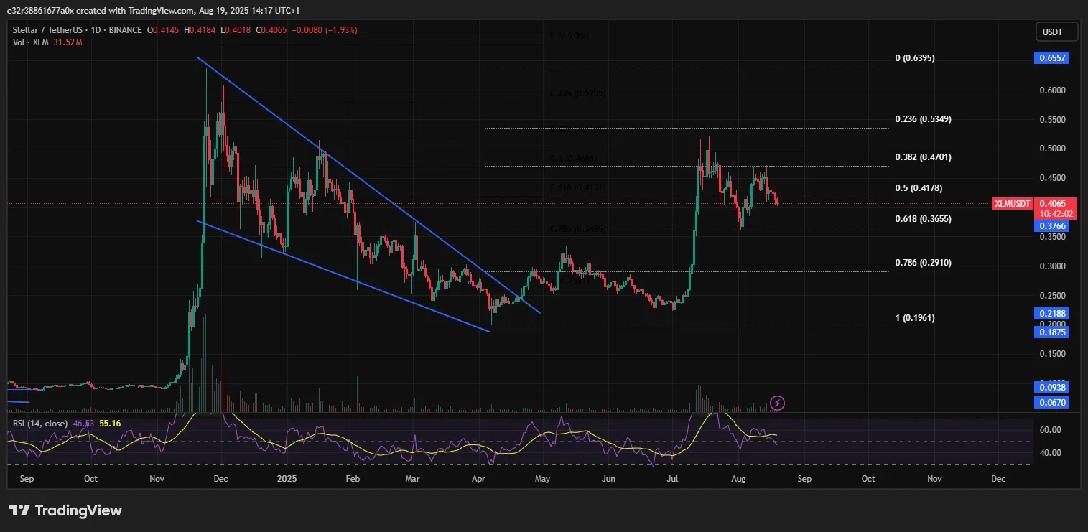The width and height of the screenshot is (1088, 532).
Task: Open the Stellar / TetherUS symbol name
Action: point(47,29)
